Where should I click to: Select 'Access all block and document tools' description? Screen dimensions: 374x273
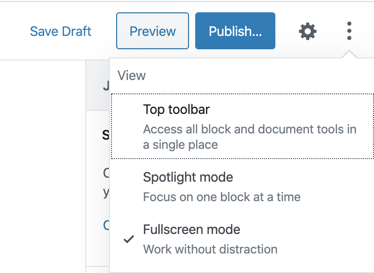[250, 136]
